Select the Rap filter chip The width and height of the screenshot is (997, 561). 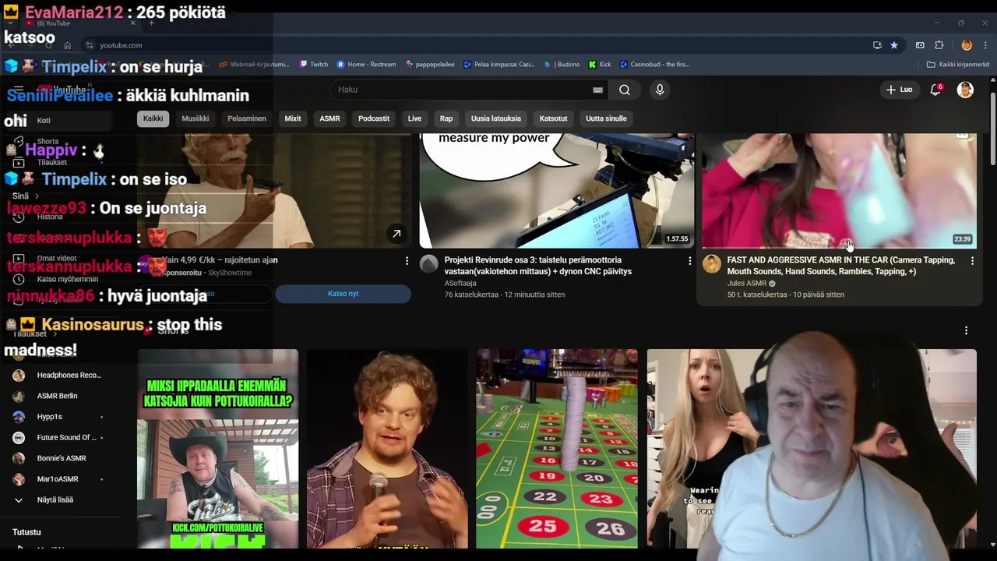click(x=446, y=118)
